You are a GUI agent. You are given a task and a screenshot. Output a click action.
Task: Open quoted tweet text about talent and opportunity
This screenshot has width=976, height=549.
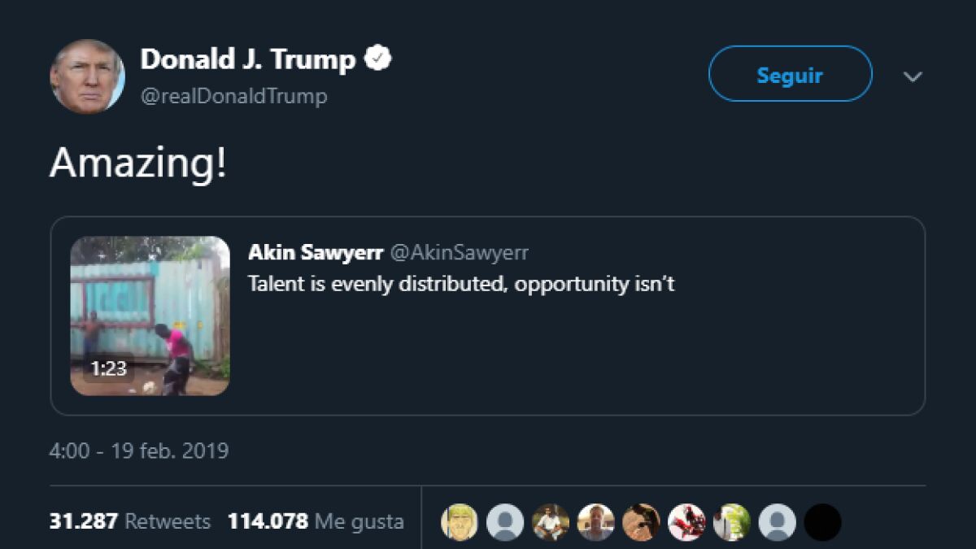[x=461, y=285]
